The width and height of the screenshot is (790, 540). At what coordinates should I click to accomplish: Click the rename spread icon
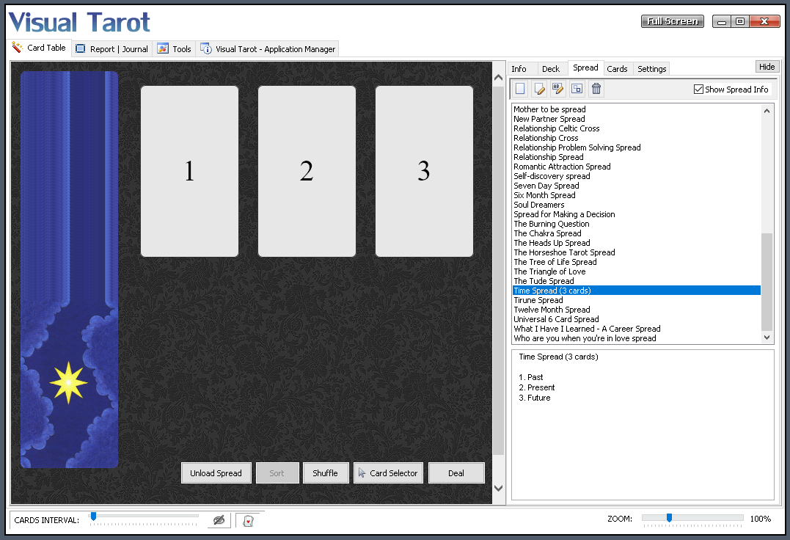coord(557,90)
